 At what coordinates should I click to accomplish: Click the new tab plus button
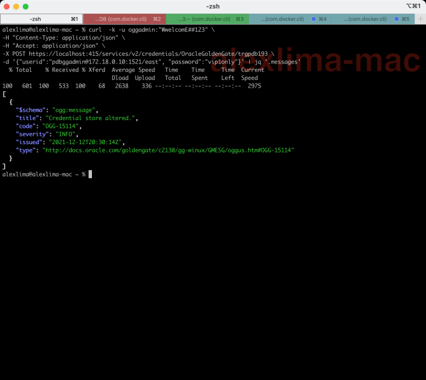(x=420, y=19)
